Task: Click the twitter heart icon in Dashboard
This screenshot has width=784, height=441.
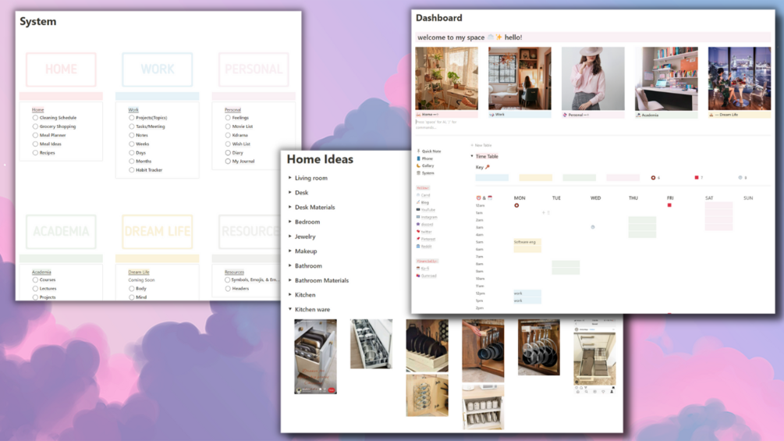Action: pyautogui.click(x=418, y=232)
